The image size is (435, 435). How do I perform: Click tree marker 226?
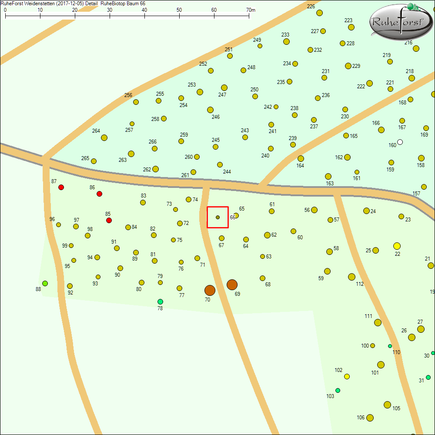click(x=319, y=13)
